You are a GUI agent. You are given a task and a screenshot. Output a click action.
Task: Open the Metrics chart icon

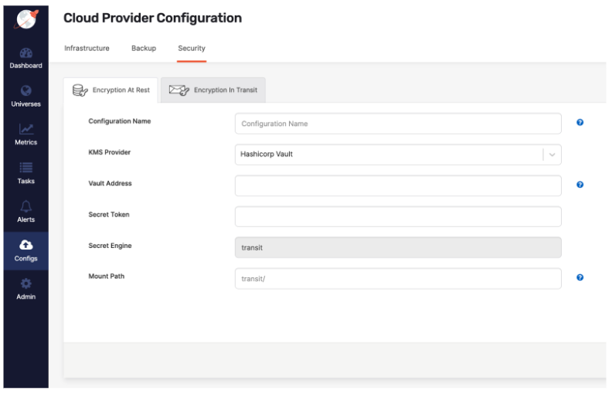[x=25, y=129]
